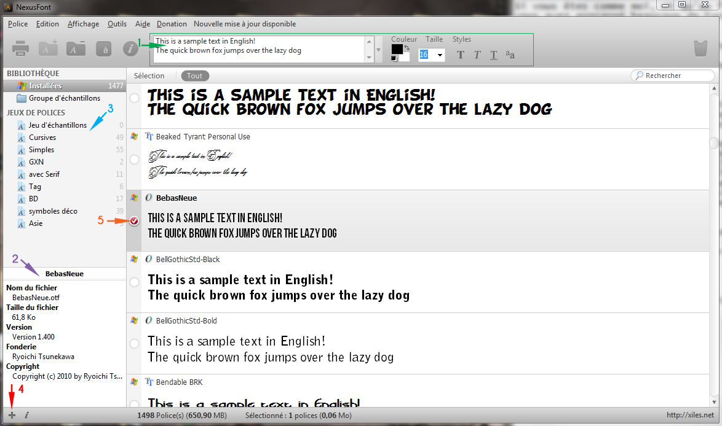The image size is (722, 426).
Task: Click the Windows flag icon on Bendable BRK row
Action: pyautogui.click(x=134, y=382)
